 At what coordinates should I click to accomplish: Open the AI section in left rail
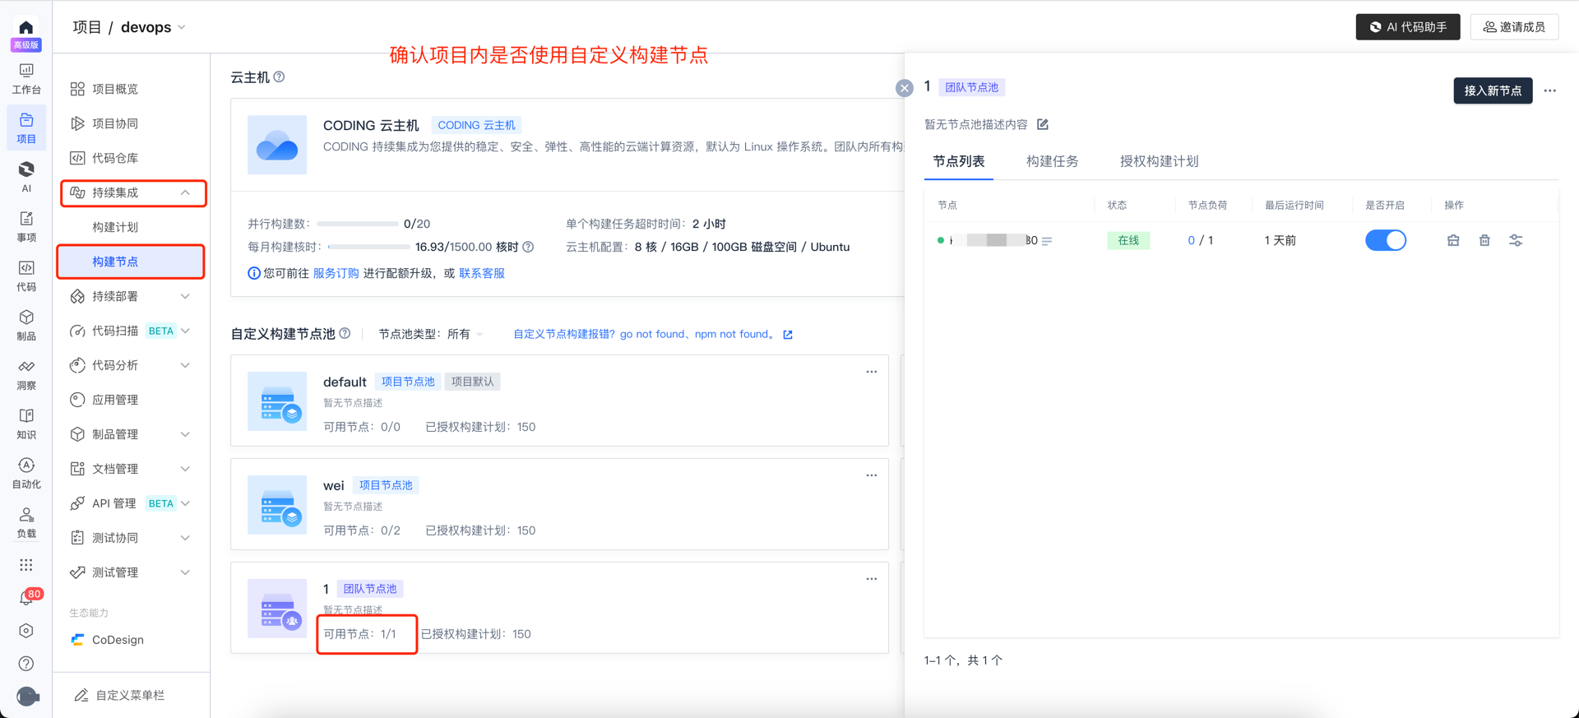(26, 176)
